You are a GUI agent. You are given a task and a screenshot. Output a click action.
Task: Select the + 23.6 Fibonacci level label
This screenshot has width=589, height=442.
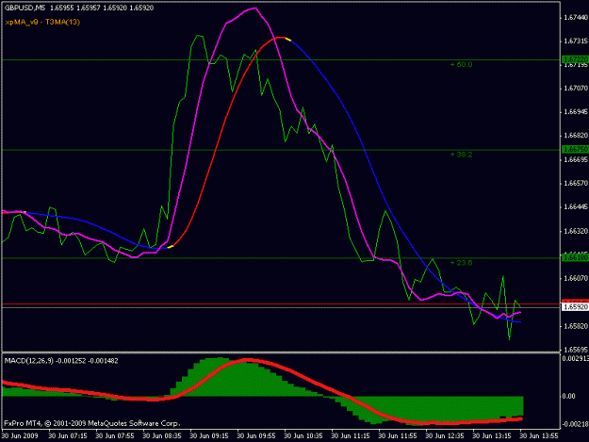point(461,263)
